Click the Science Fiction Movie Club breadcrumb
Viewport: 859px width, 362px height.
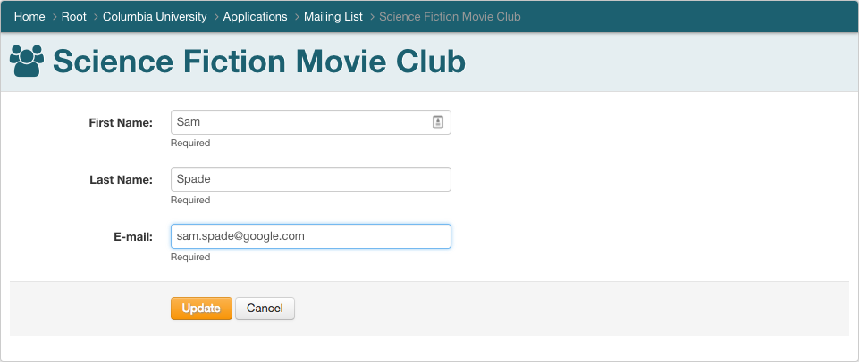click(x=450, y=16)
